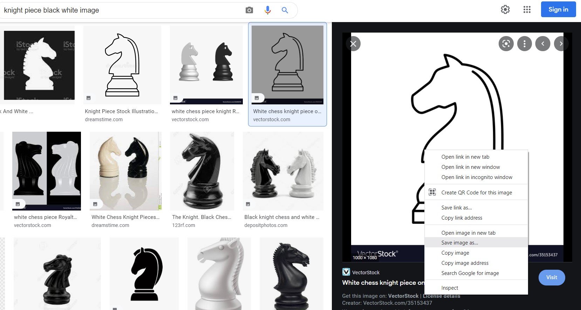Open The Knight black chess thumbnail
581x310 pixels.
pos(202,171)
